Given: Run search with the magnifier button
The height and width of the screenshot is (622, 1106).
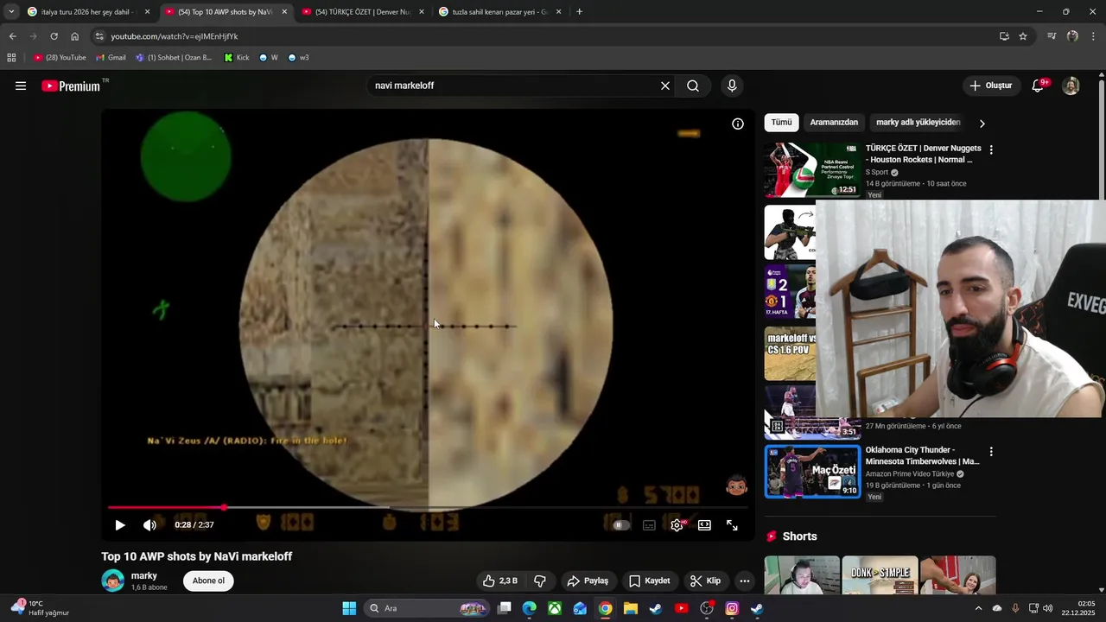Looking at the screenshot, I should [693, 86].
